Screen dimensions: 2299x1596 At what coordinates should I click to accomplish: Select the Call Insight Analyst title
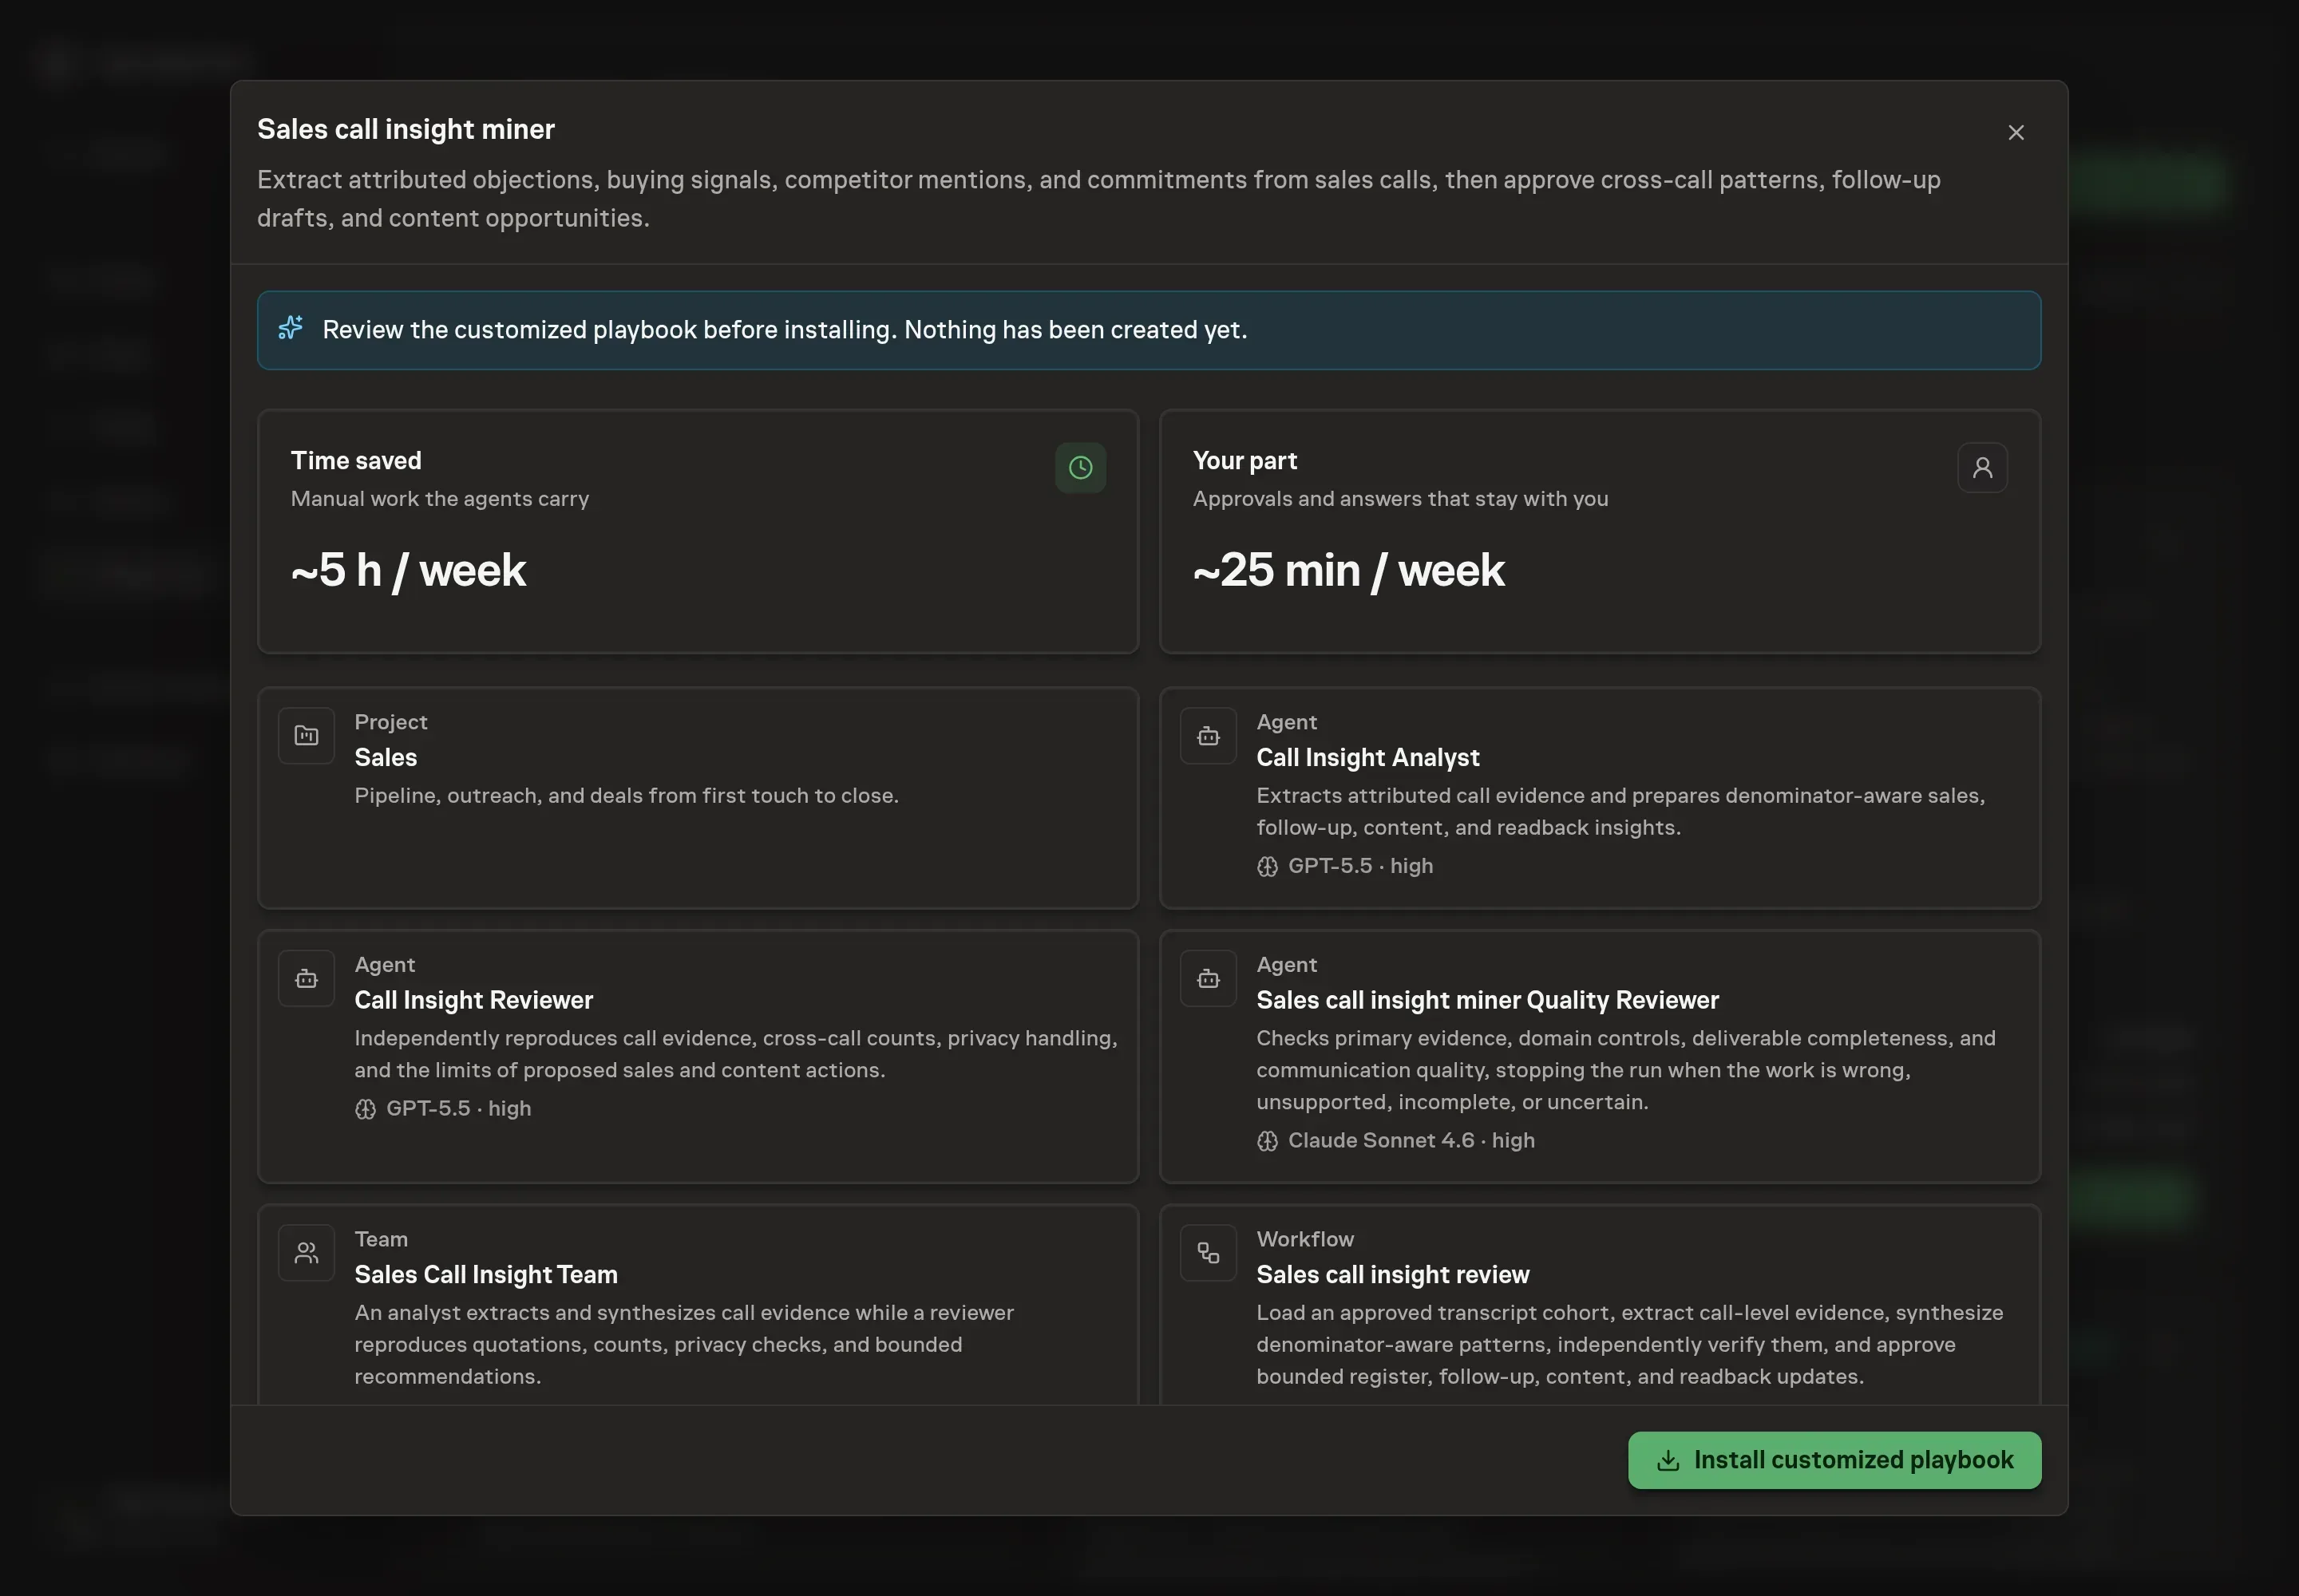1367,757
